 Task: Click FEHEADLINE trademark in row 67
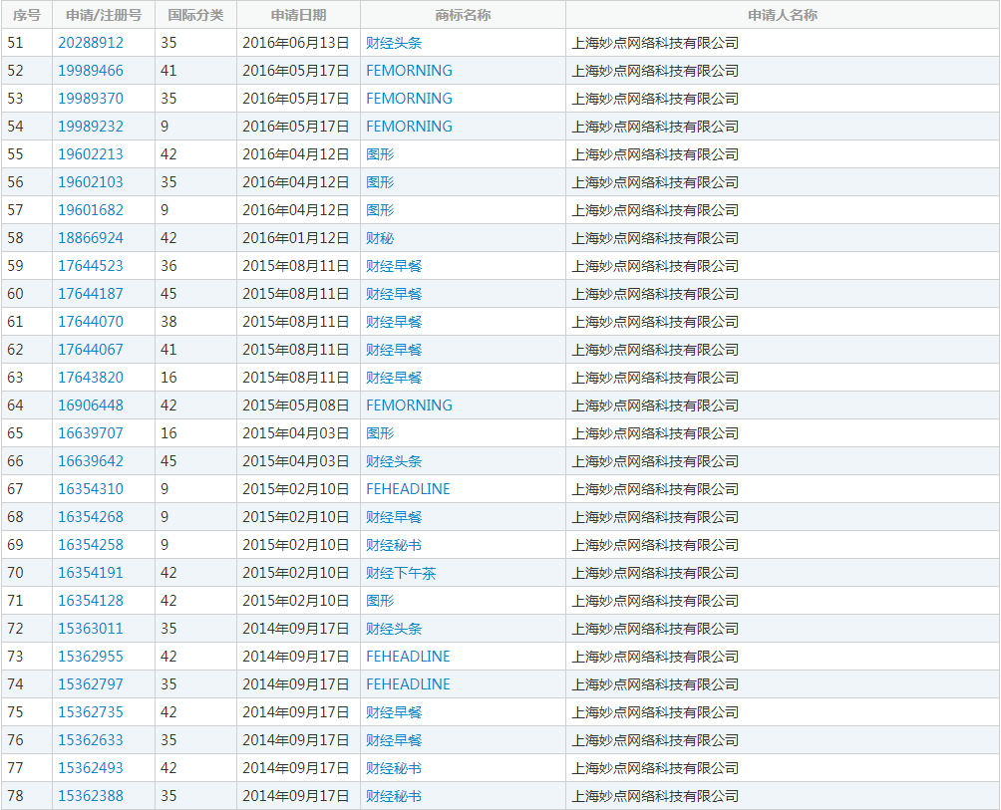408,489
